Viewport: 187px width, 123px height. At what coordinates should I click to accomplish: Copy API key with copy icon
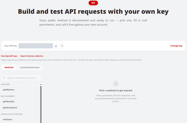point(62,46)
